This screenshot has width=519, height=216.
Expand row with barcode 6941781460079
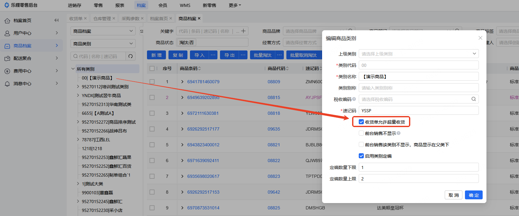click(182, 82)
